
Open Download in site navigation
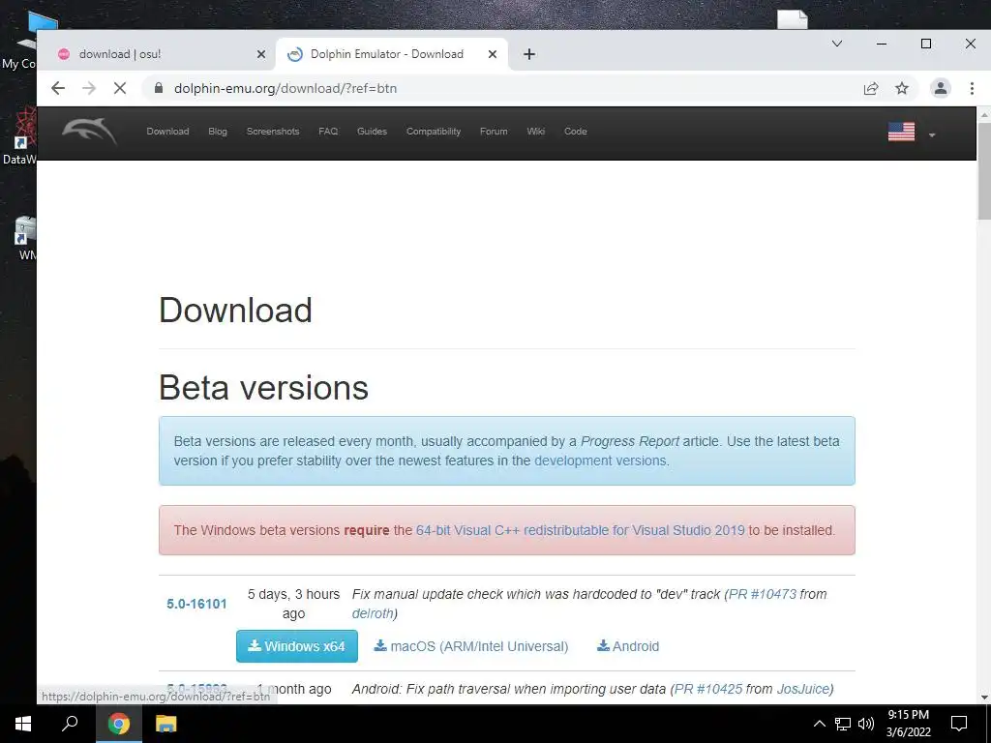coord(167,132)
